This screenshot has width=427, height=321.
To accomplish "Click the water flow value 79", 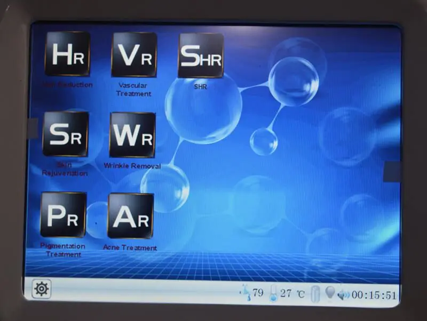I will pos(258,293).
